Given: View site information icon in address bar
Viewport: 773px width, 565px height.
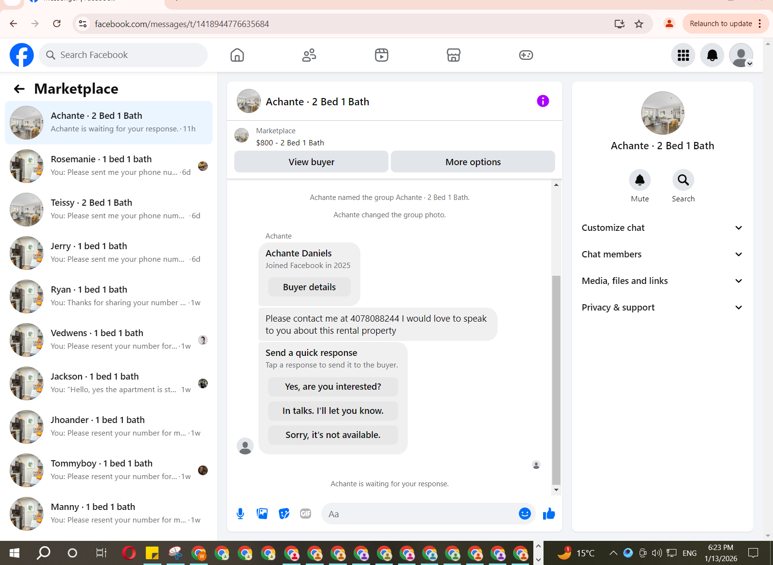Looking at the screenshot, I should tap(83, 24).
